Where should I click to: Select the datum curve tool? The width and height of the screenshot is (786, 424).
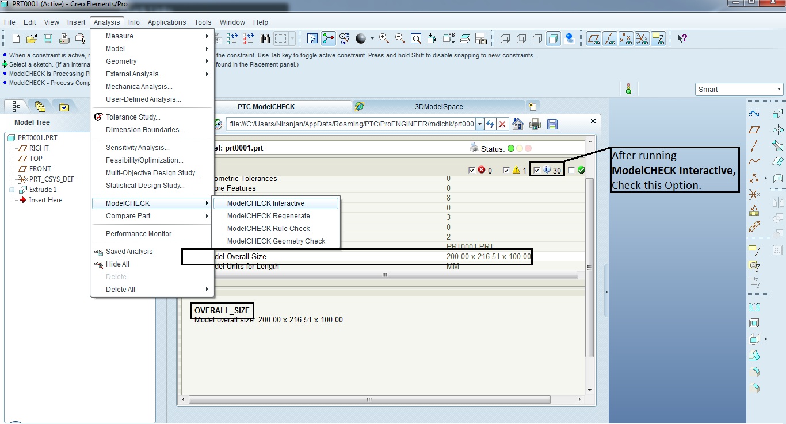pyautogui.click(x=754, y=162)
